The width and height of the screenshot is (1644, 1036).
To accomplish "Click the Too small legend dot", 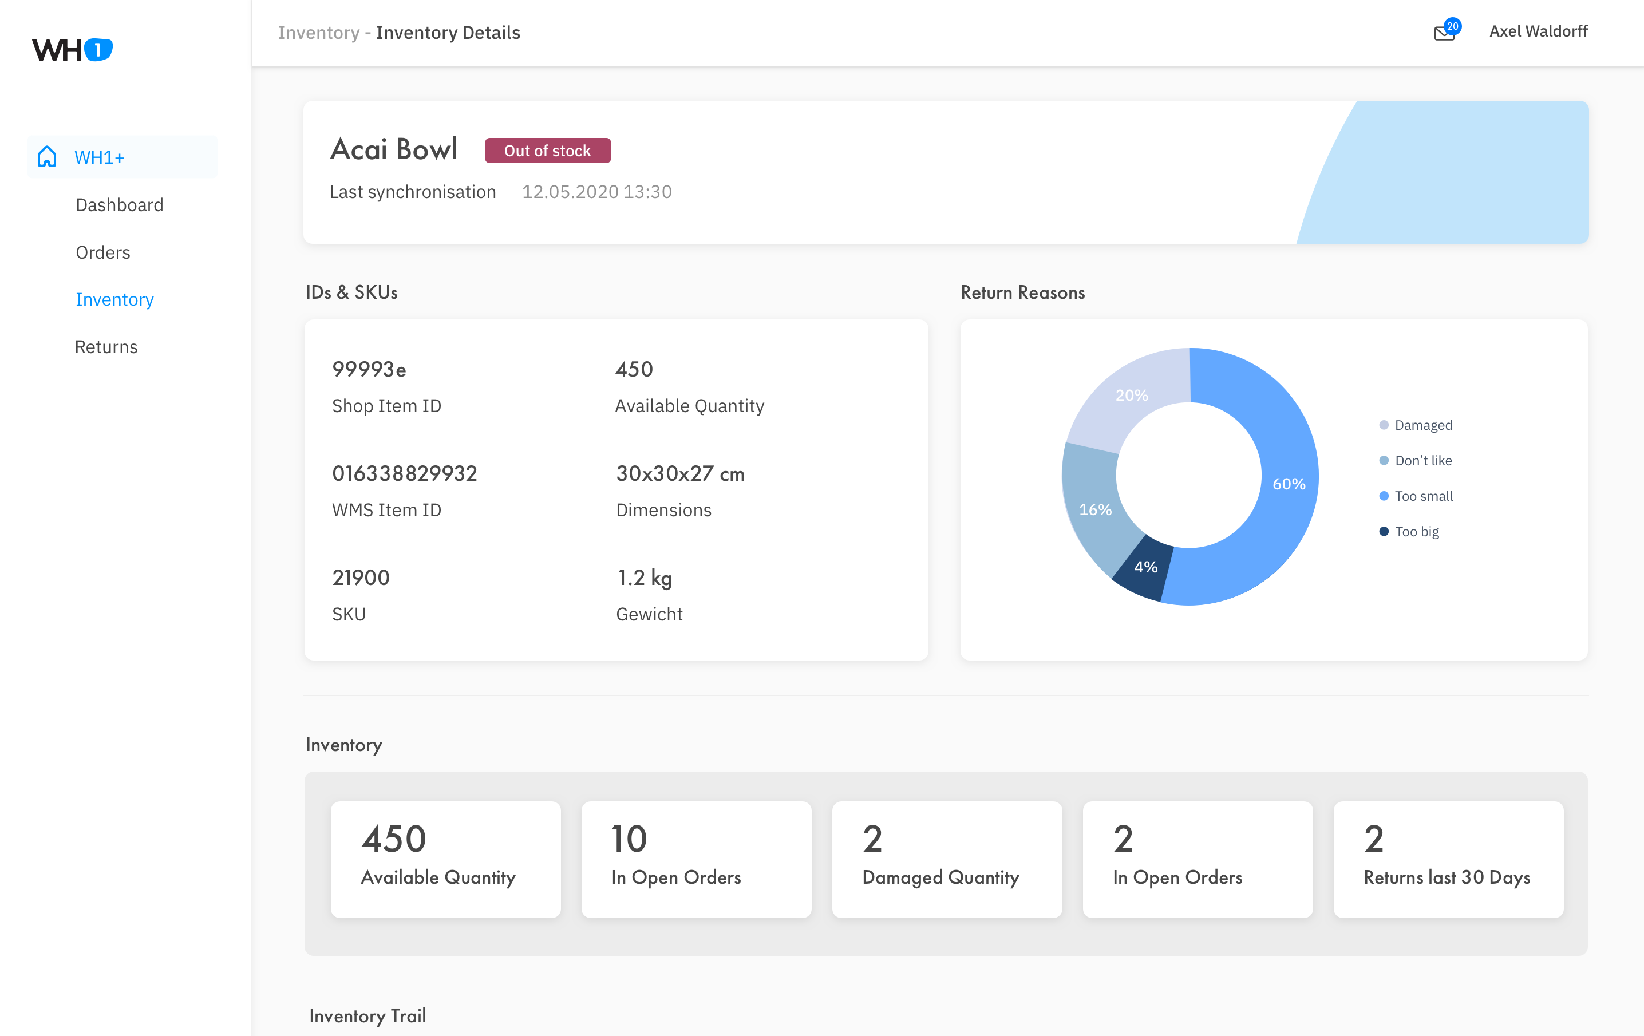I will pos(1384,496).
